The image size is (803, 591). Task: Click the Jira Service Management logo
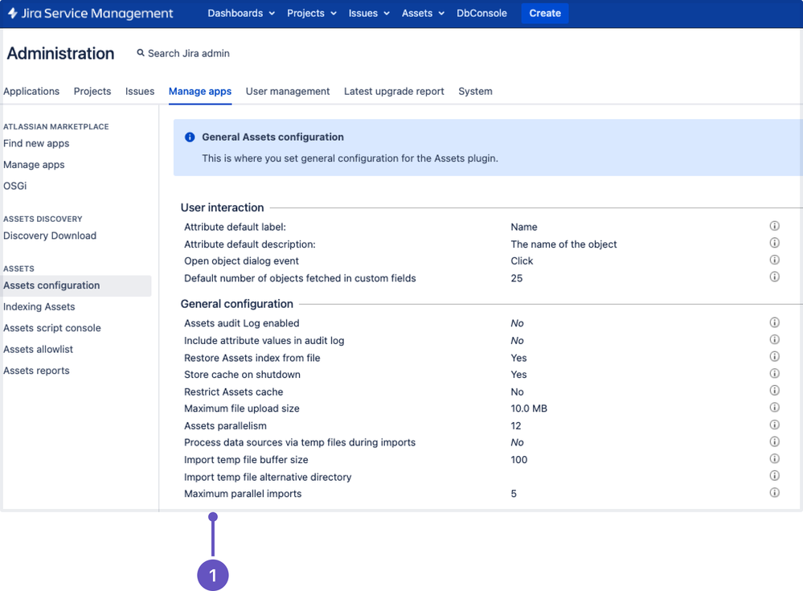(x=90, y=14)
